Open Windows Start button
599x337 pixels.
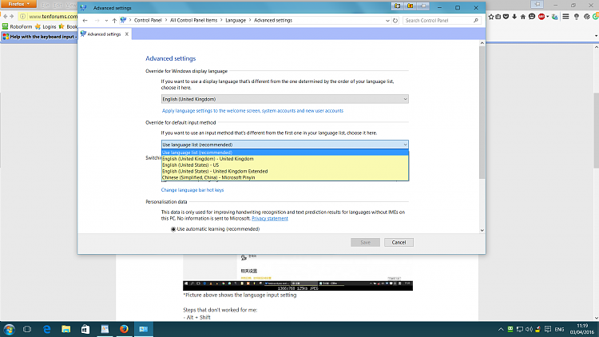click(x=9, y=329)
